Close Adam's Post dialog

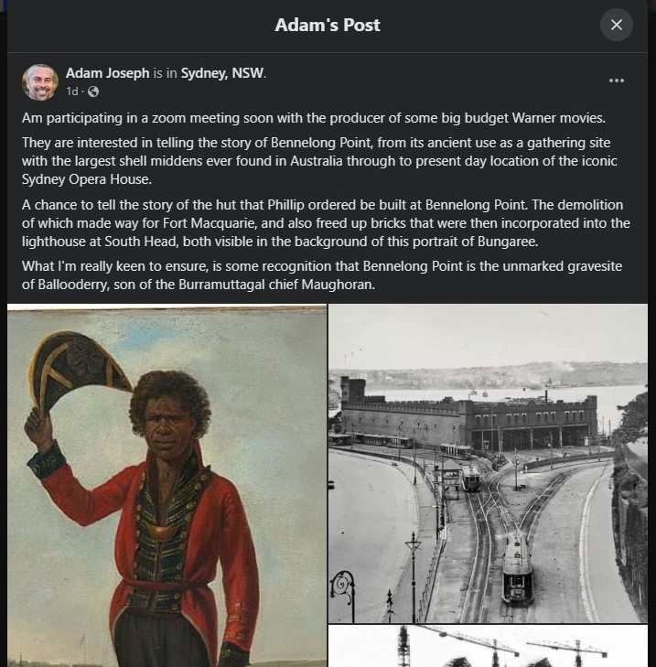click(x=616, y=25)
